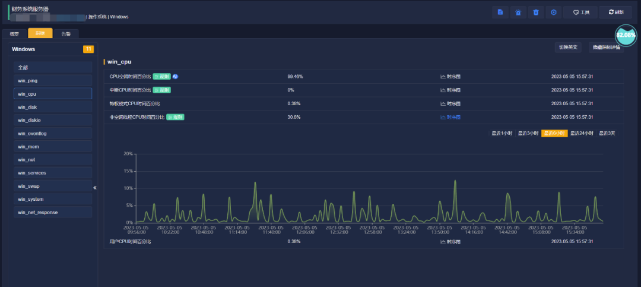This screenshot has height=287, width=641.
Task: Select the 最近3天 time range
Action: [x=607, y=134]
